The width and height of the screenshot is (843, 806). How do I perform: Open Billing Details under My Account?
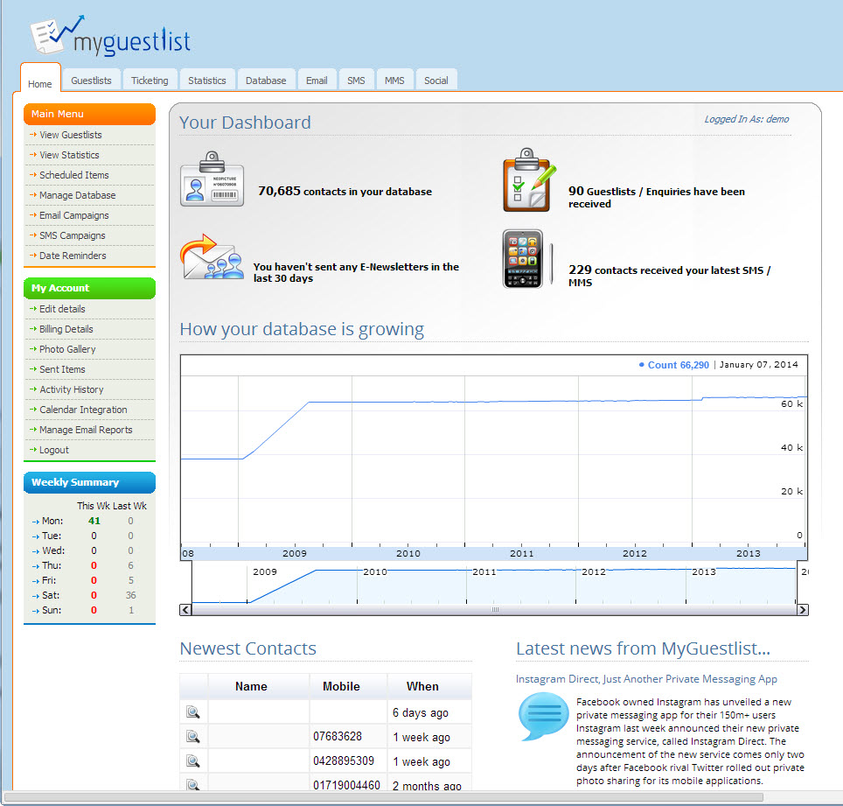(66, 329)
